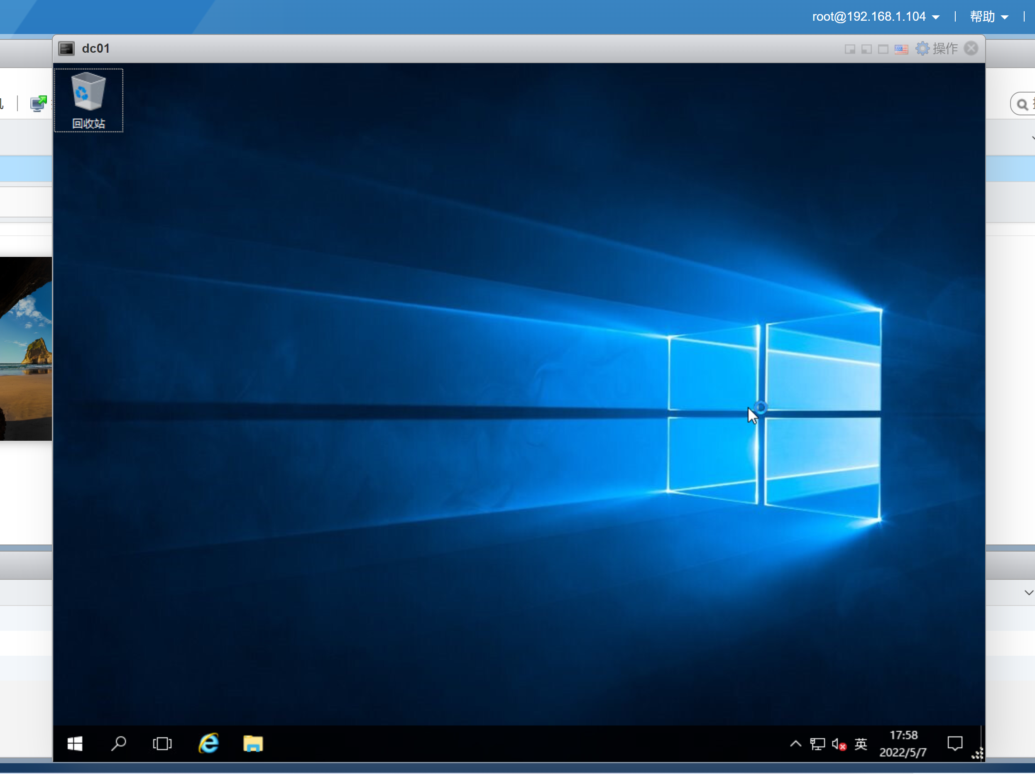
Task: Open the Windows Start menu
Action: coord(75,744)
